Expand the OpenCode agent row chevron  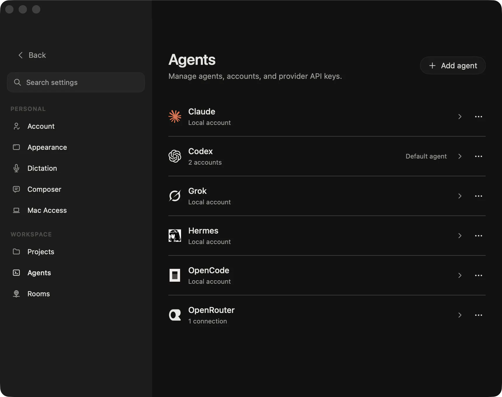(460, 276)
